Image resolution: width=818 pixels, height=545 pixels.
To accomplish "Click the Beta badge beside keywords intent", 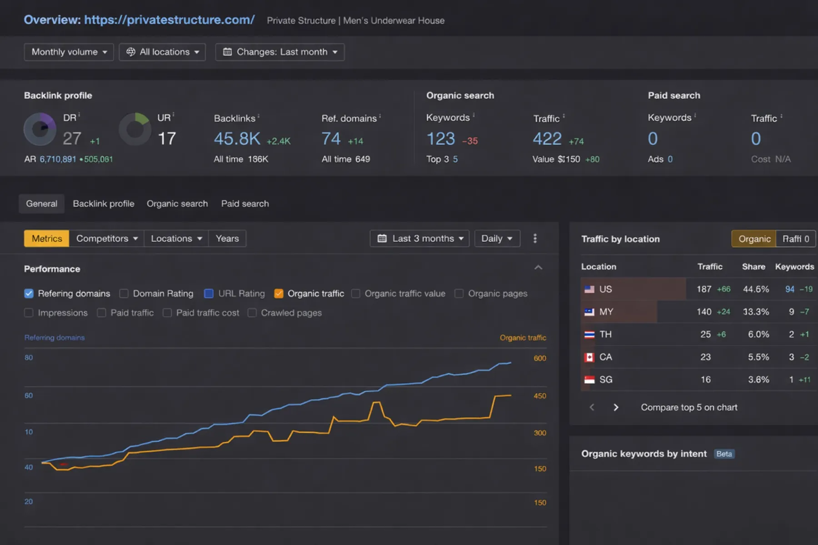I will click(724, 454).
